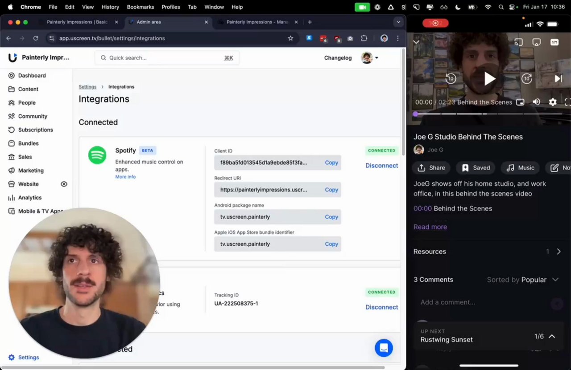Click the Chrome address bar URL
The image size is (571, 370).
(112, 38)
